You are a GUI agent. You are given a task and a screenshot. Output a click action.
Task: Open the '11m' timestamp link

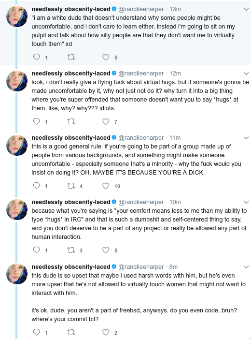175,138
